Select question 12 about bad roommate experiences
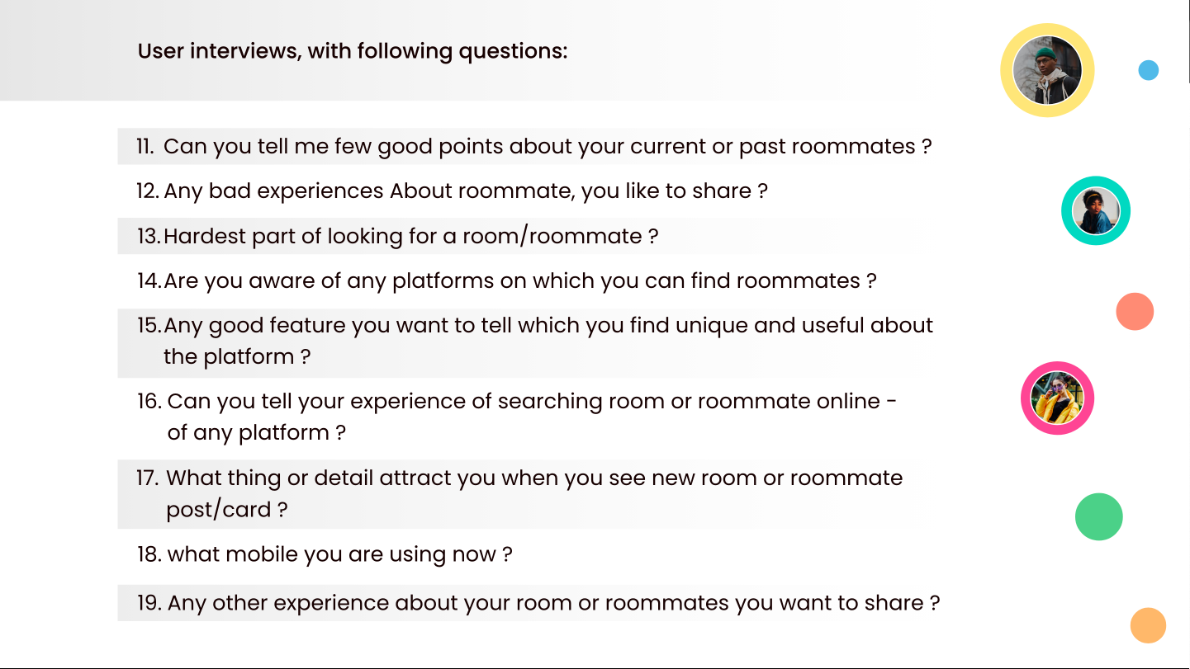Viewport: 1190px width, 669px height. coord(452,191)
